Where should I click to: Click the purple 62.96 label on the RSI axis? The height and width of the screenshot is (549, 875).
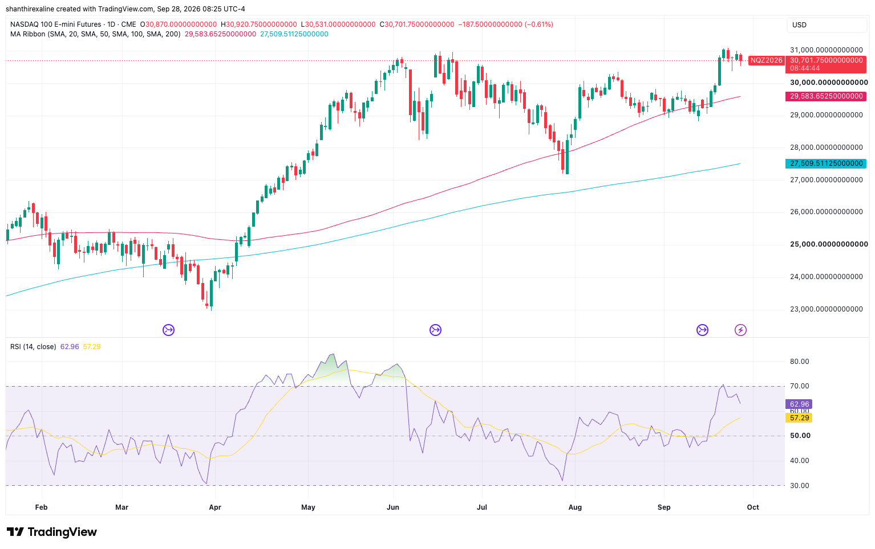point(799,404)
